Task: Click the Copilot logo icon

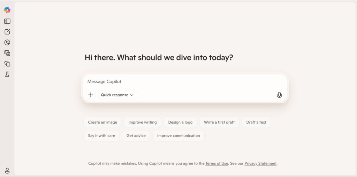Action: [x=7, y=10]
